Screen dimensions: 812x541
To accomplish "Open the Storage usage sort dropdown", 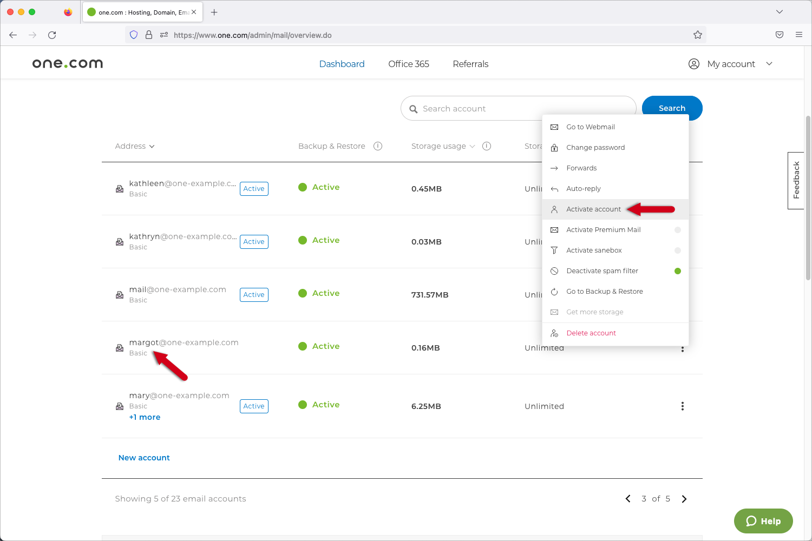I will point(443,146).
